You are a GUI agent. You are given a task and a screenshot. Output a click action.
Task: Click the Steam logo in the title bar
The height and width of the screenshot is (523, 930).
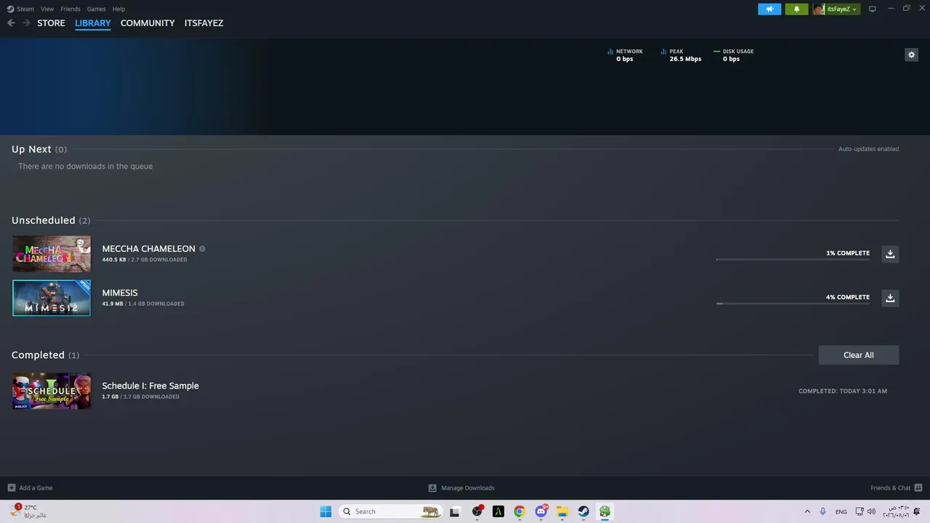coord(10,9)
